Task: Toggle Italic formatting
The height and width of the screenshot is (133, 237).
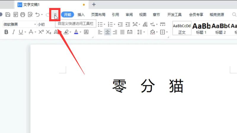Action: click(x=13, y=32)
